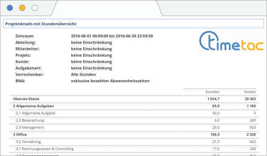Collapse the 3 Office group
267x156 pixels.
[20, 134]
